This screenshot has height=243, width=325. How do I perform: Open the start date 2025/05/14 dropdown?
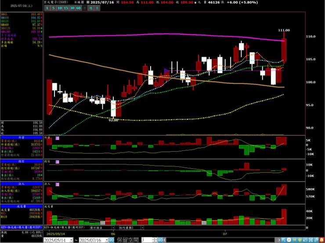71,240
